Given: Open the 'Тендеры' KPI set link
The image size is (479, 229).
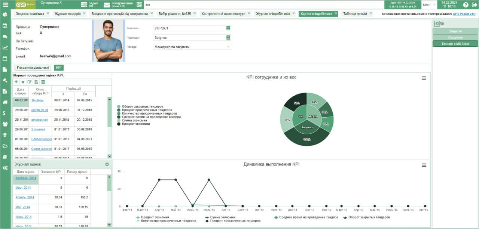Looking at the screenshot, I should point(37,100).
